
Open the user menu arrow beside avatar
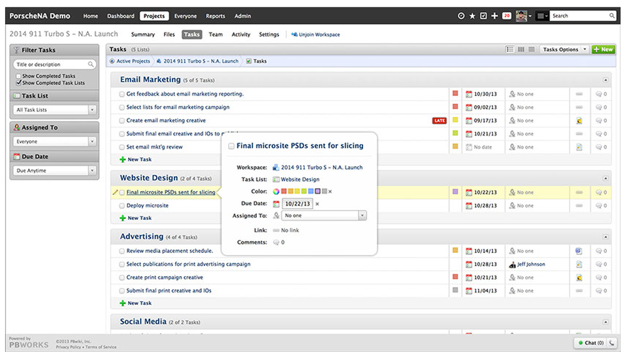[x=530, y=16]
